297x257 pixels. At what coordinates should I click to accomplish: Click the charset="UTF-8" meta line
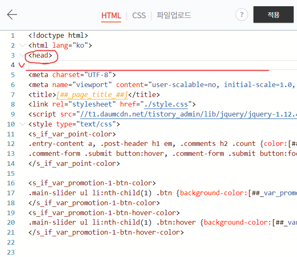(72, 75)
